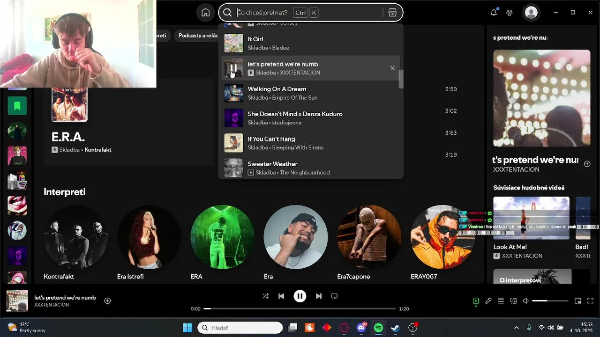This screenshot has width=600, height=337.
Task: Open XXXTENTACION link in player bar
Action: [x=52, y=305]
